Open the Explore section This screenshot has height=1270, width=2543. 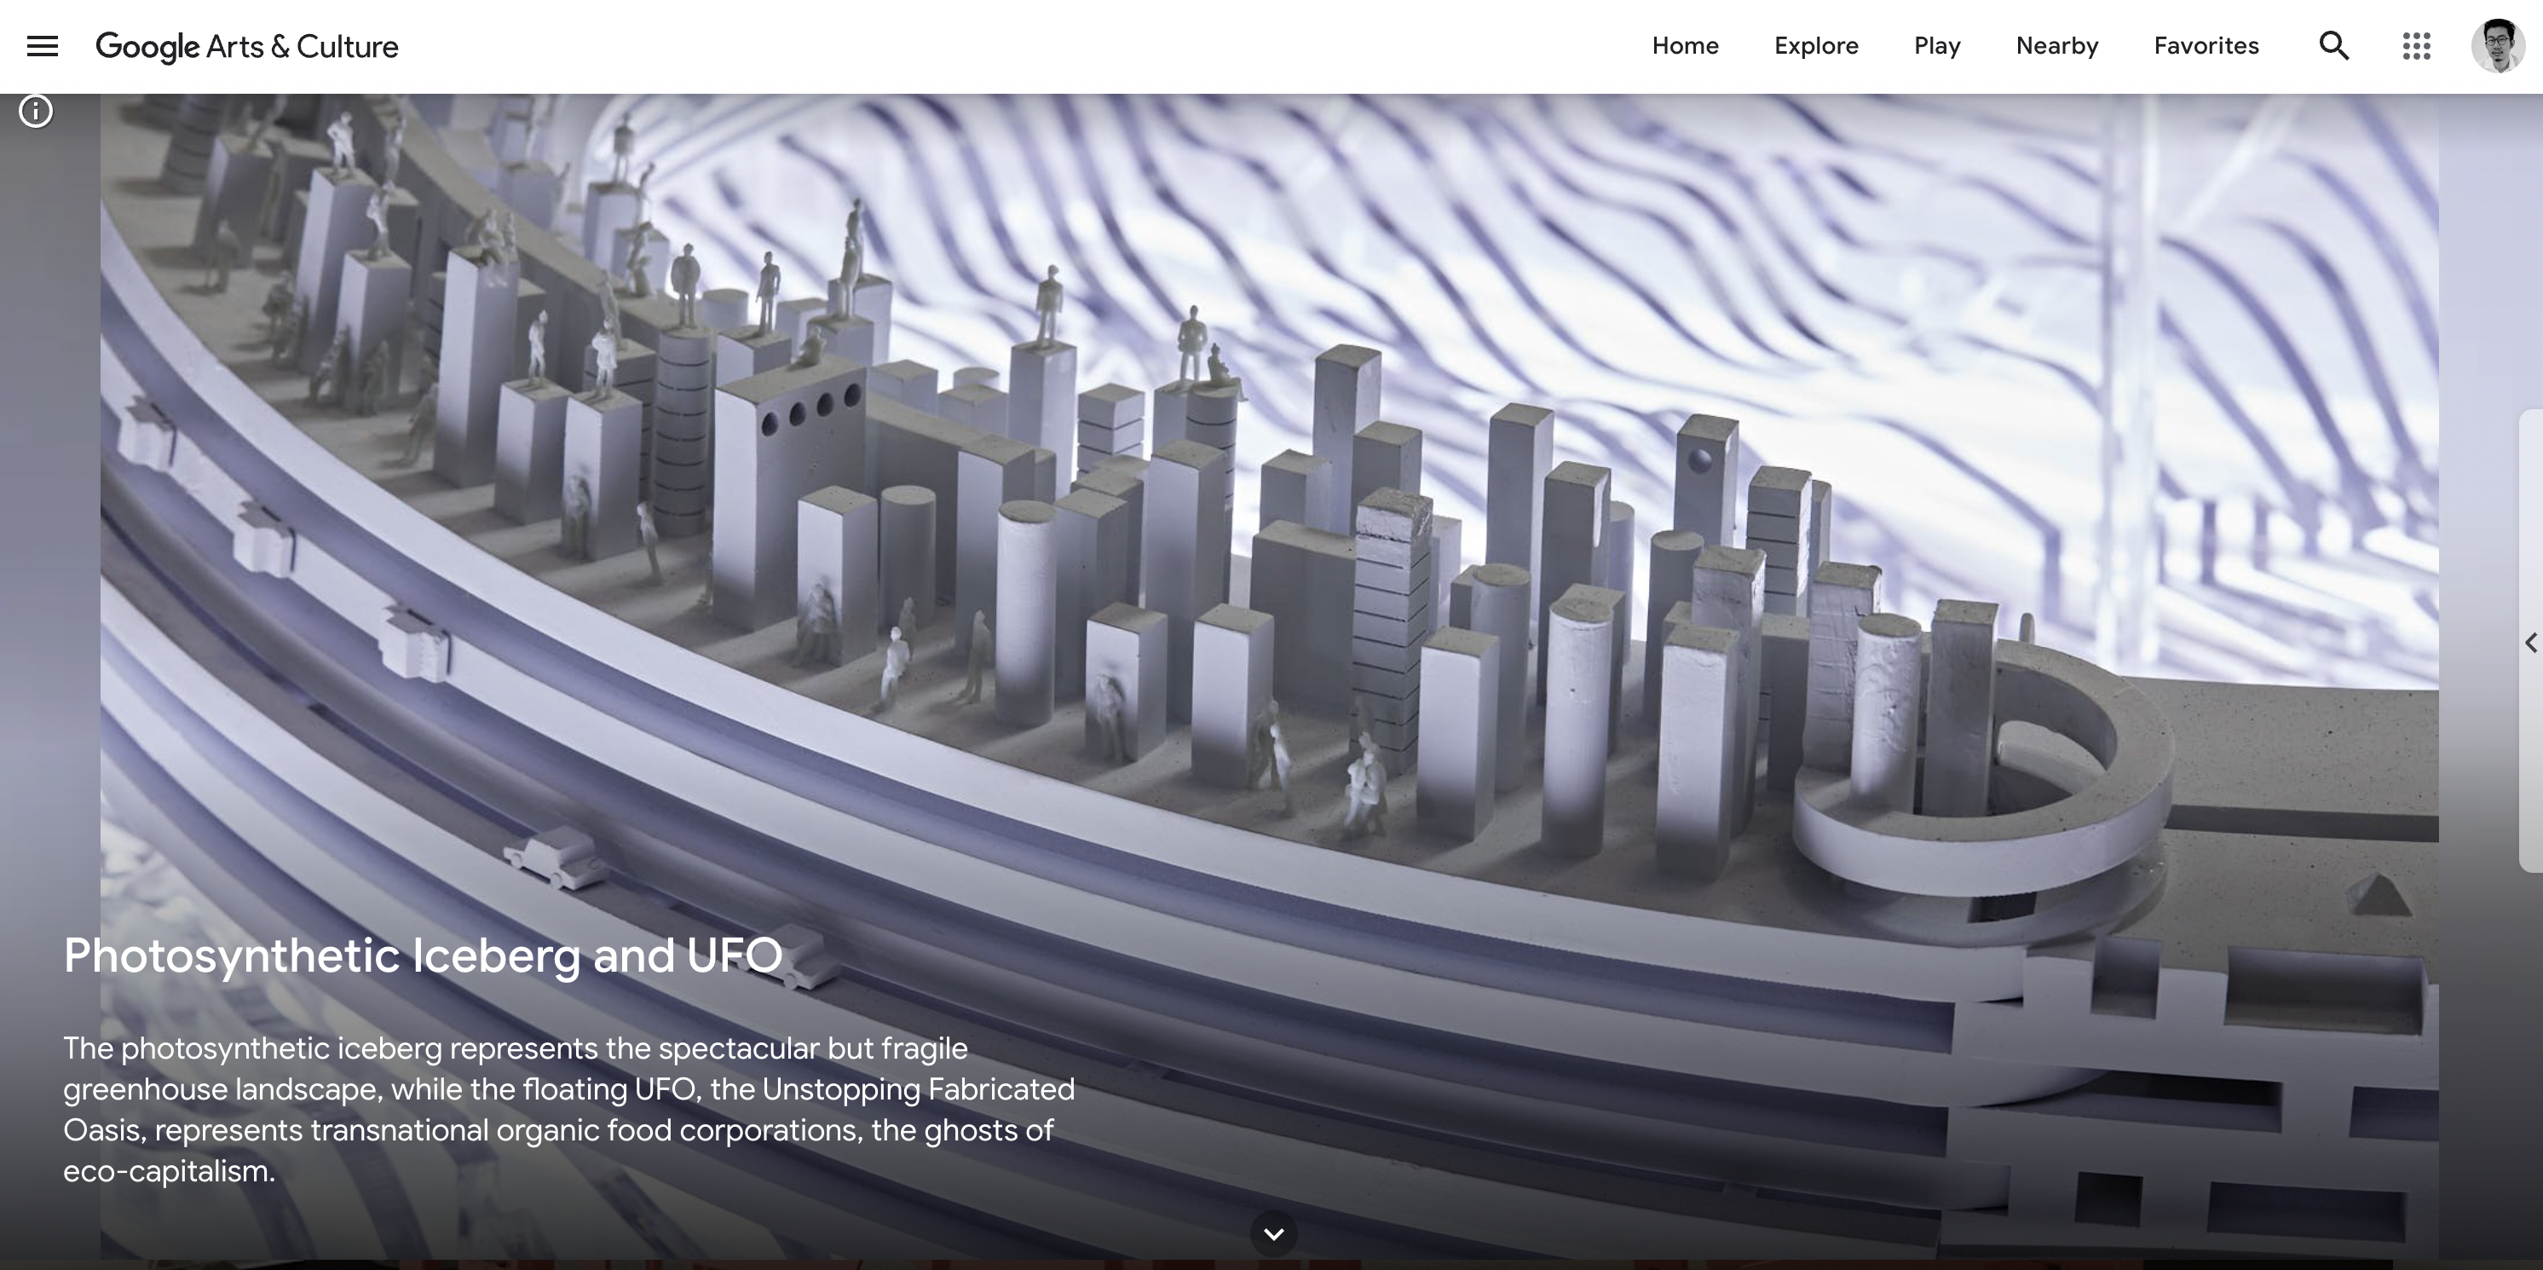point(1815,45)
